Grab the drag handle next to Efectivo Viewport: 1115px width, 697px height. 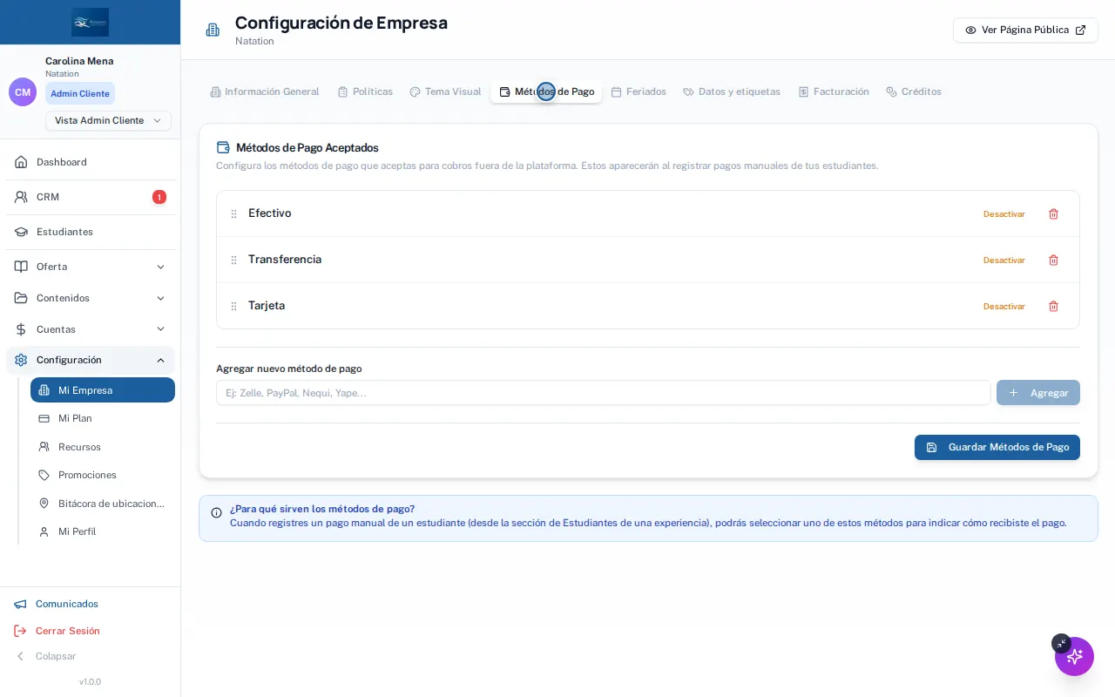233,213
